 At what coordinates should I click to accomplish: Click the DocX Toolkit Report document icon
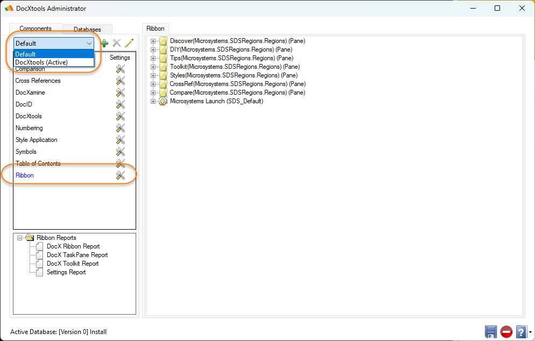click(40, 264)
